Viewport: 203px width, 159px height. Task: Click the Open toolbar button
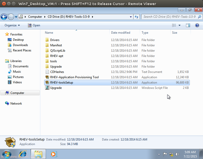(34, 25)
